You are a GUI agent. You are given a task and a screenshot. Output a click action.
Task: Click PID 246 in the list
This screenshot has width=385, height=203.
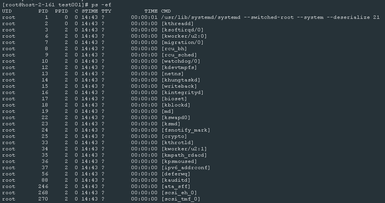pos(43,186)
